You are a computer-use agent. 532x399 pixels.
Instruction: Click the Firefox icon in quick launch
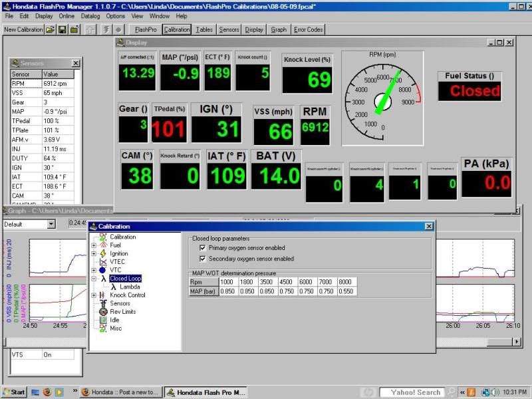[x=47, y=392]
